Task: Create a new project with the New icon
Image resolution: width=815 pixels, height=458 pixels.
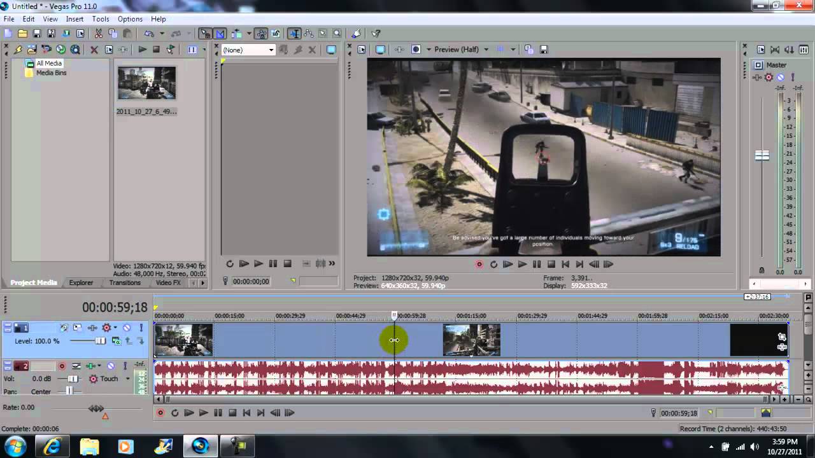Action: [8, 34]
